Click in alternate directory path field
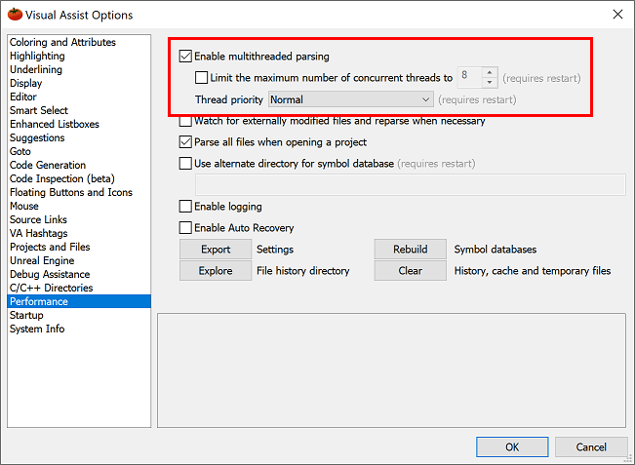The height and width of the screenshot is (465, 635). tap(410, 185)
